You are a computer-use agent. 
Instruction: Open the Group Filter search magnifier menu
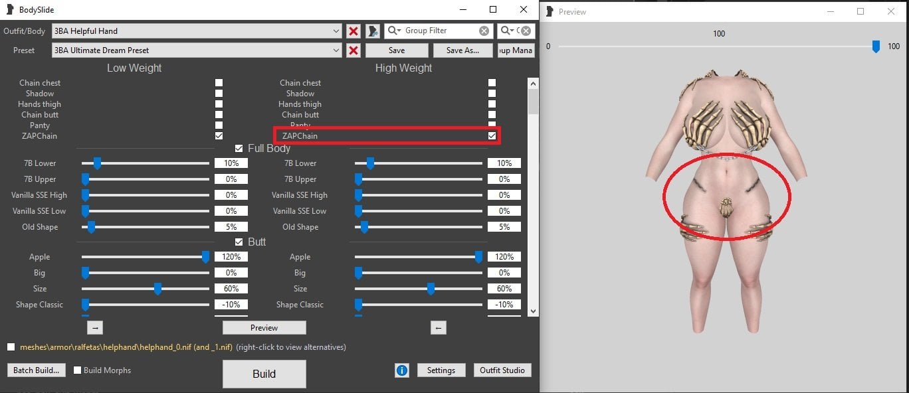395,31
